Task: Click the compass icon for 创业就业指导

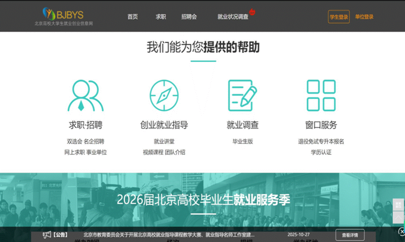Action: tap(164, 96)
